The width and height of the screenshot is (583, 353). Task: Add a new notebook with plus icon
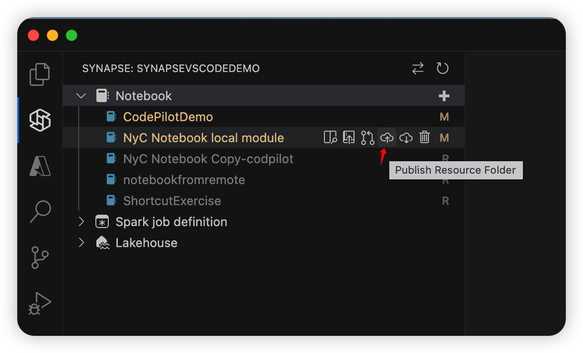pos(444,96)
